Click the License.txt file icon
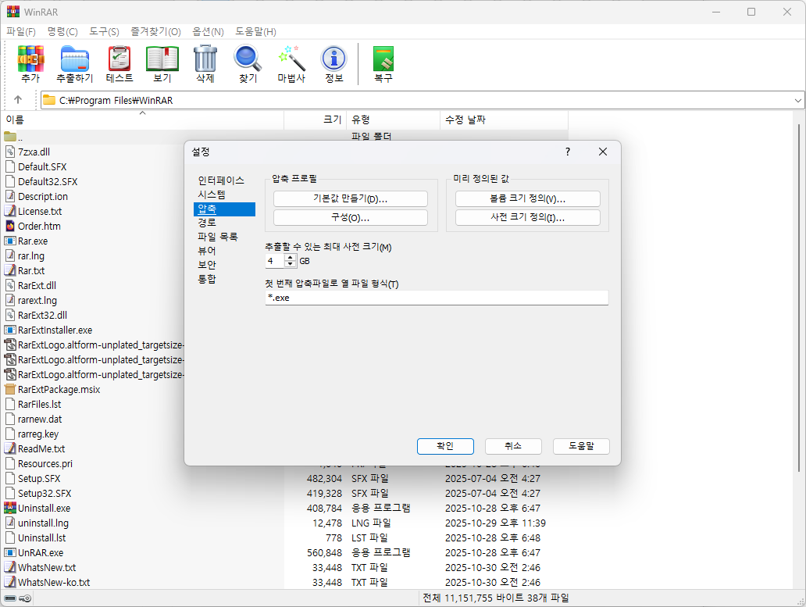This screenshot has width=806, height=607. pos(10,211)
